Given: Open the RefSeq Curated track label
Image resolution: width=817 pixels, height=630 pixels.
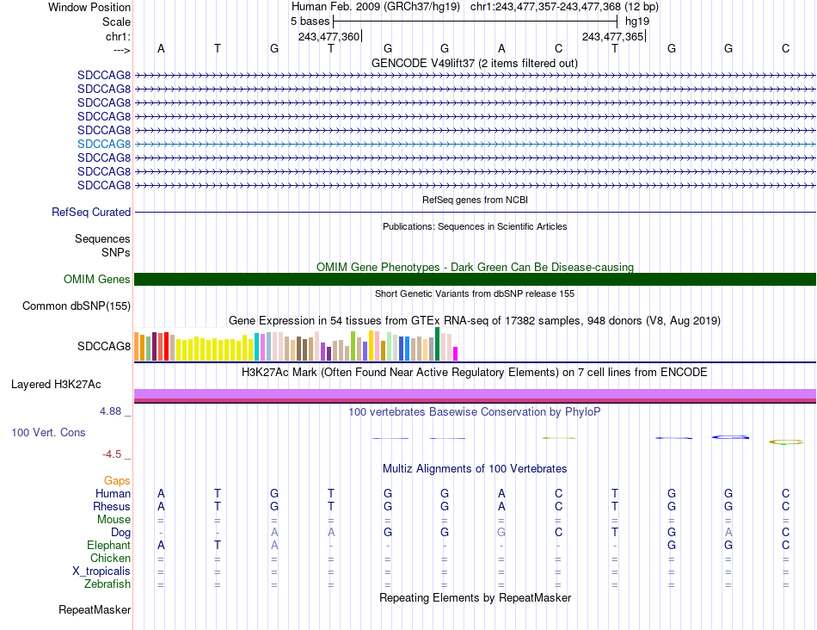Looking at the screenshot, I should click(91, 213).
